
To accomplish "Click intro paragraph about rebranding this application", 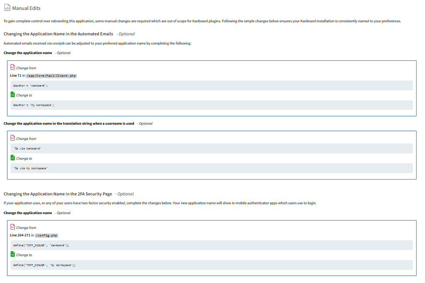I will (202, 21).
